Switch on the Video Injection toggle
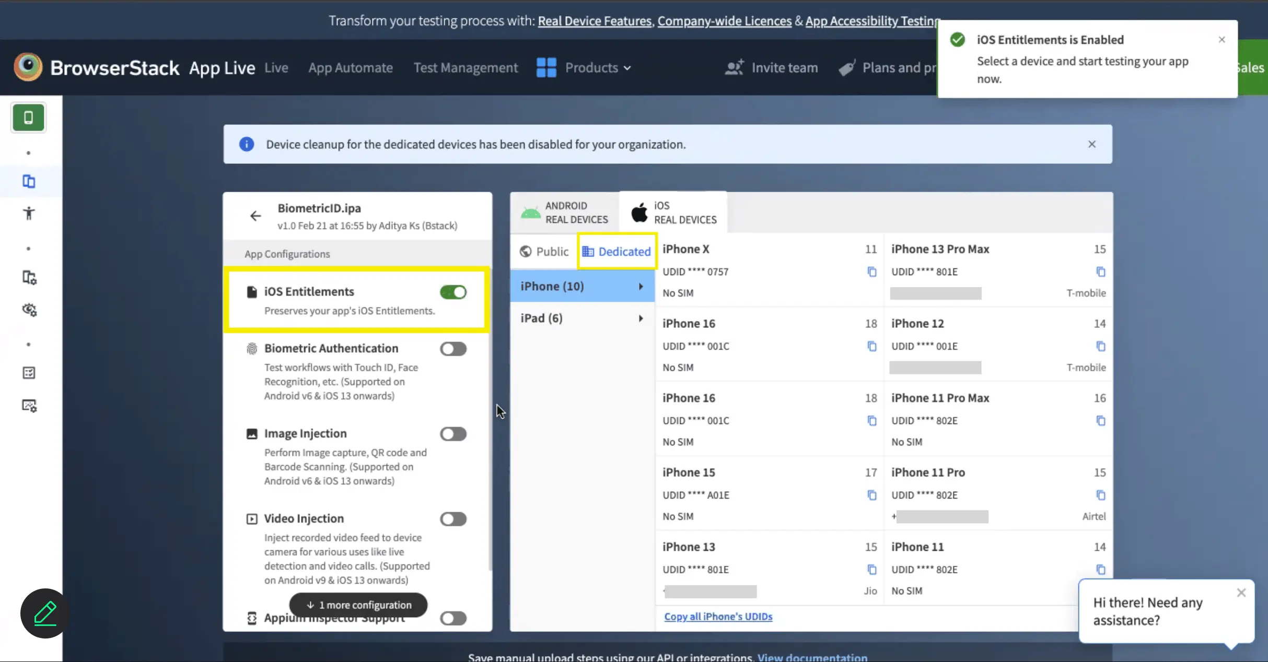This screenshot has height=662, width=1268. click(x=453, y=519)
